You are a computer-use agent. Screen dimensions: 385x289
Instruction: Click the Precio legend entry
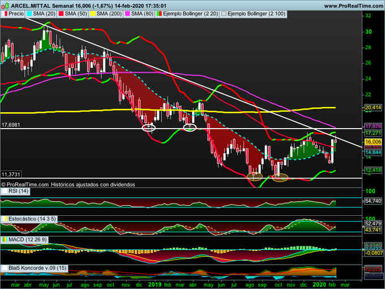tap(13, 14)
